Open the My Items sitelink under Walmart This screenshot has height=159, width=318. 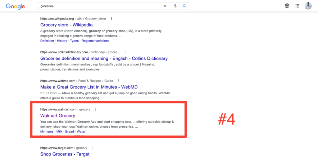(47, 131)
